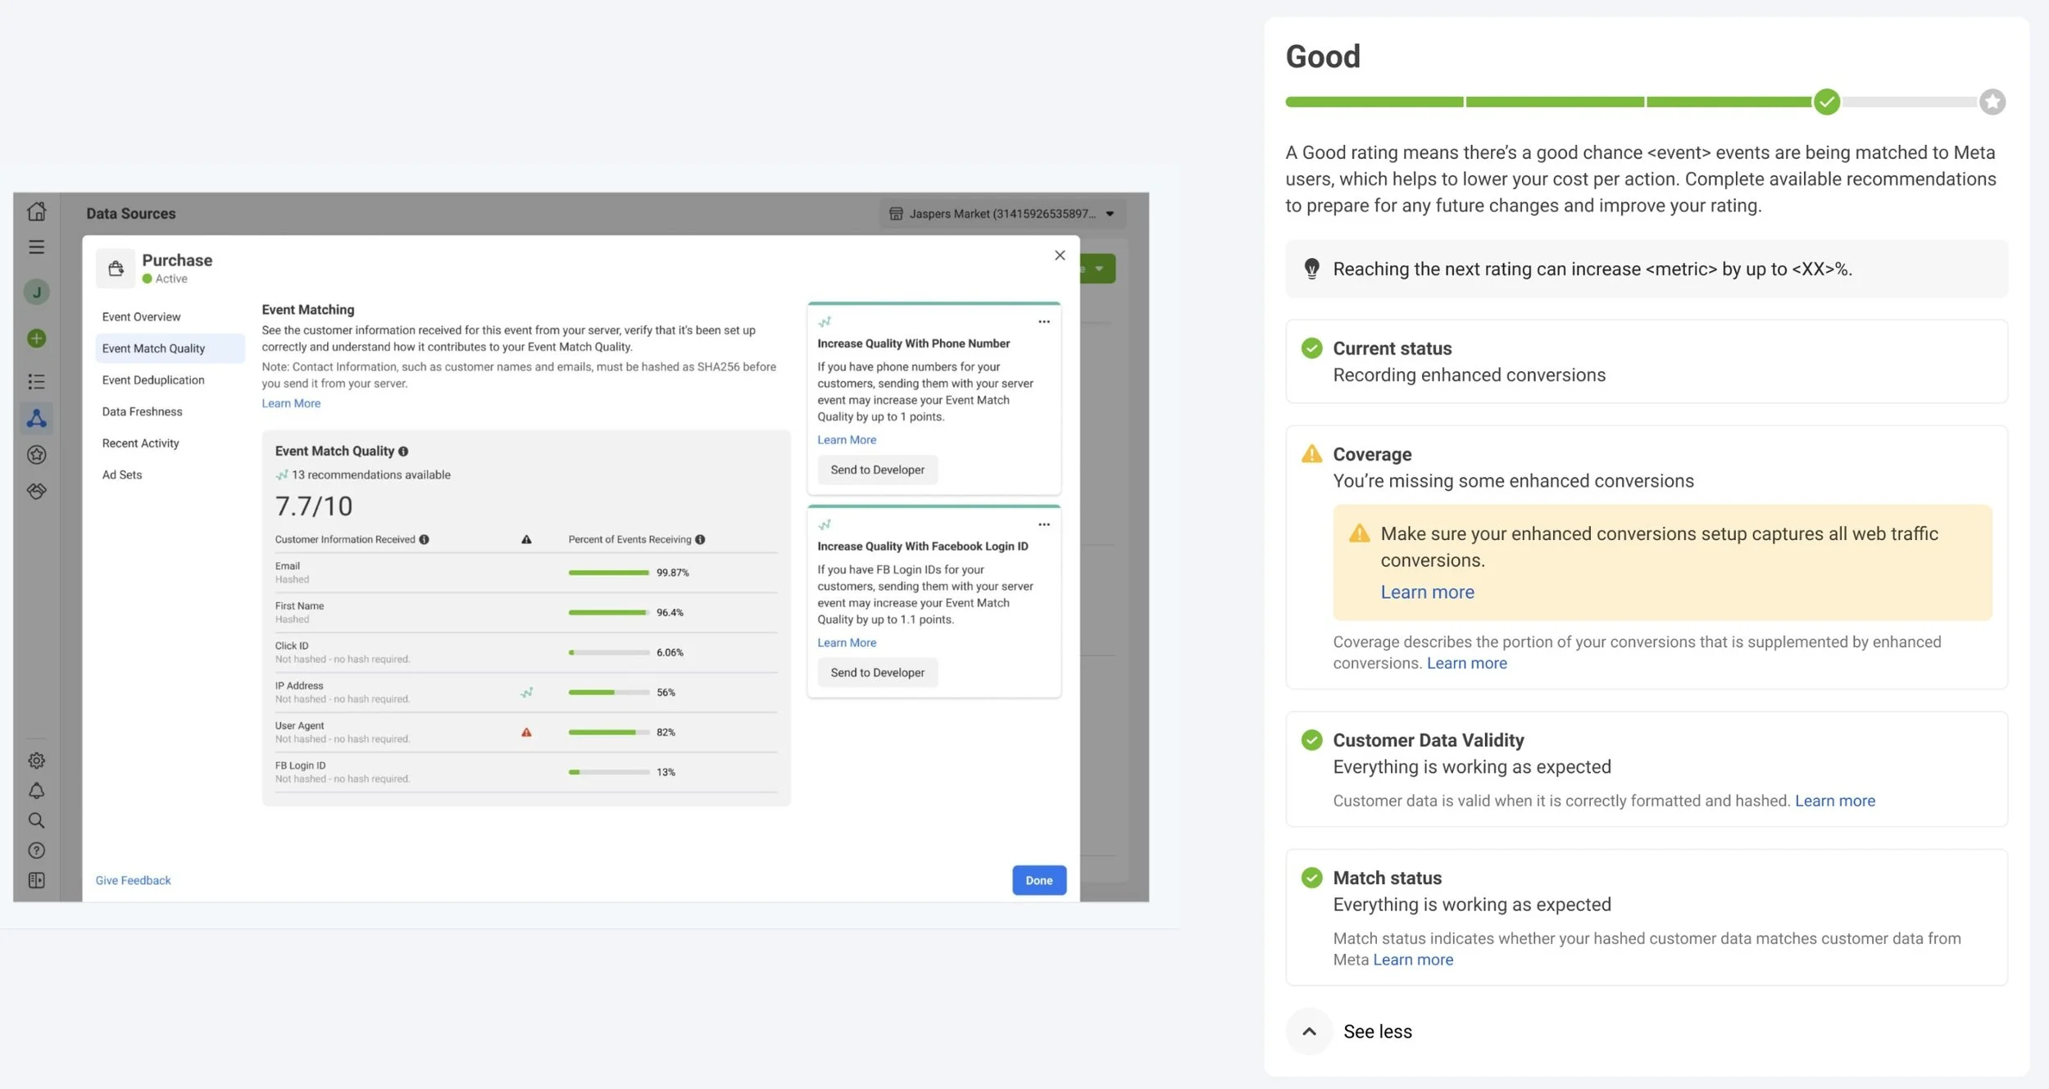Select the Recent Activity menu item
The image size is (2049, 1089).
click(140, 443)
